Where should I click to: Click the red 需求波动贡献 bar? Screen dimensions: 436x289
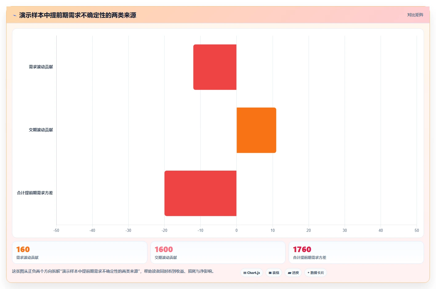215,67
